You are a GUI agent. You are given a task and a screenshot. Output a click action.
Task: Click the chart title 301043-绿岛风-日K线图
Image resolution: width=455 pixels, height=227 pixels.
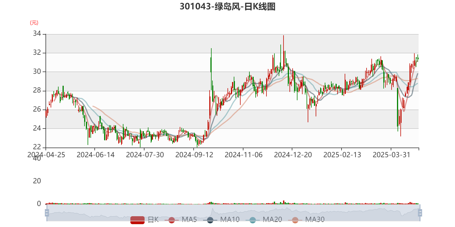227,7
